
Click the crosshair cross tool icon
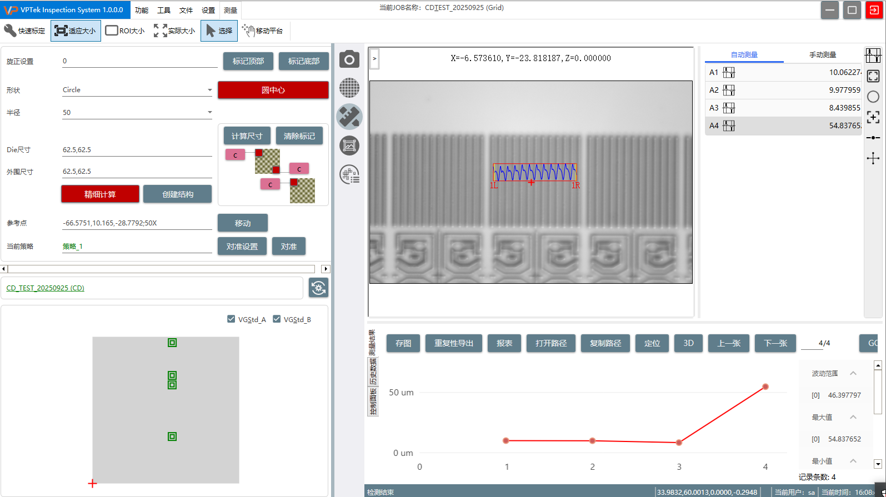tap(873, 158)
